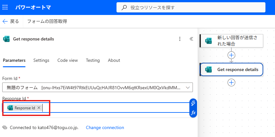Click the back arrow icon

[5, 21]
